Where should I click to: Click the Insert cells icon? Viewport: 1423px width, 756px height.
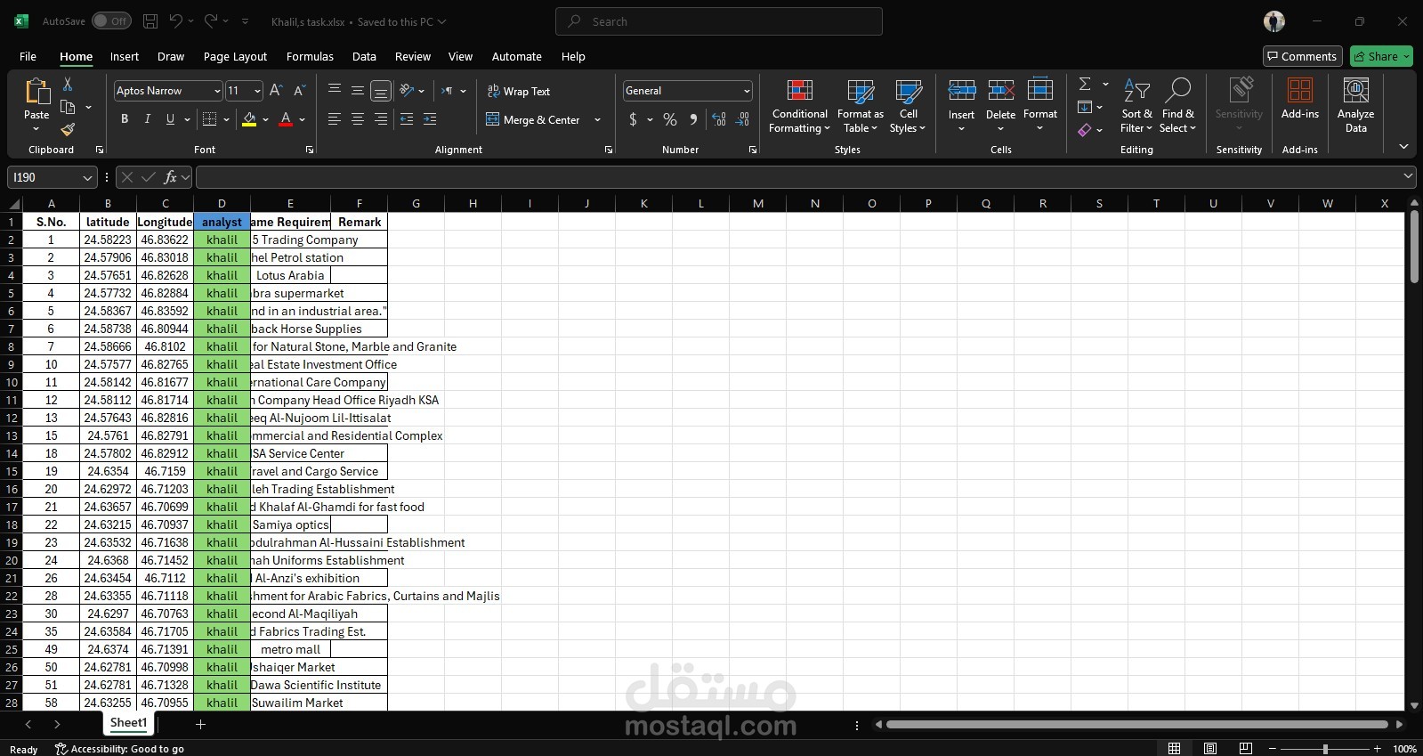pyautogui.click(x=961, y=90)
